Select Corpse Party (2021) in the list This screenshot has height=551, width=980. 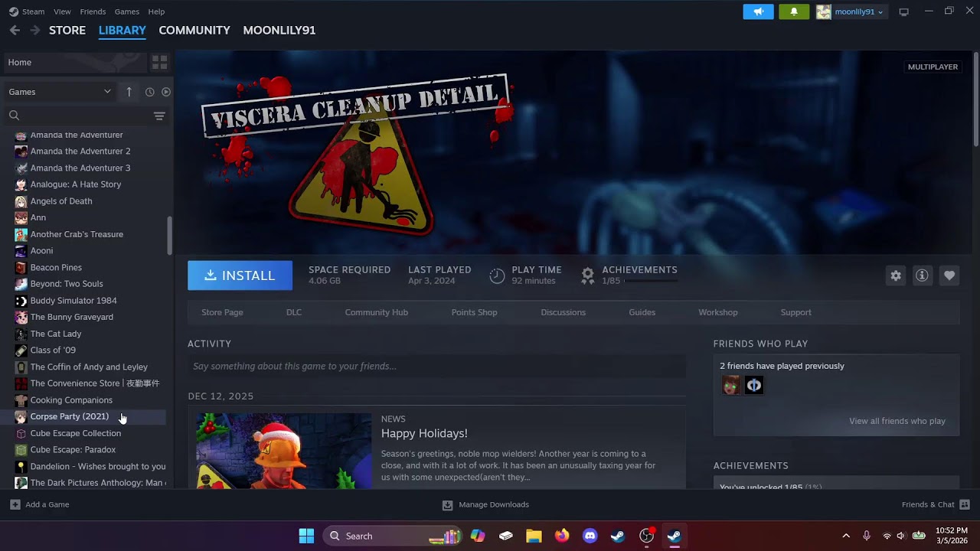(x=84, y=416)
